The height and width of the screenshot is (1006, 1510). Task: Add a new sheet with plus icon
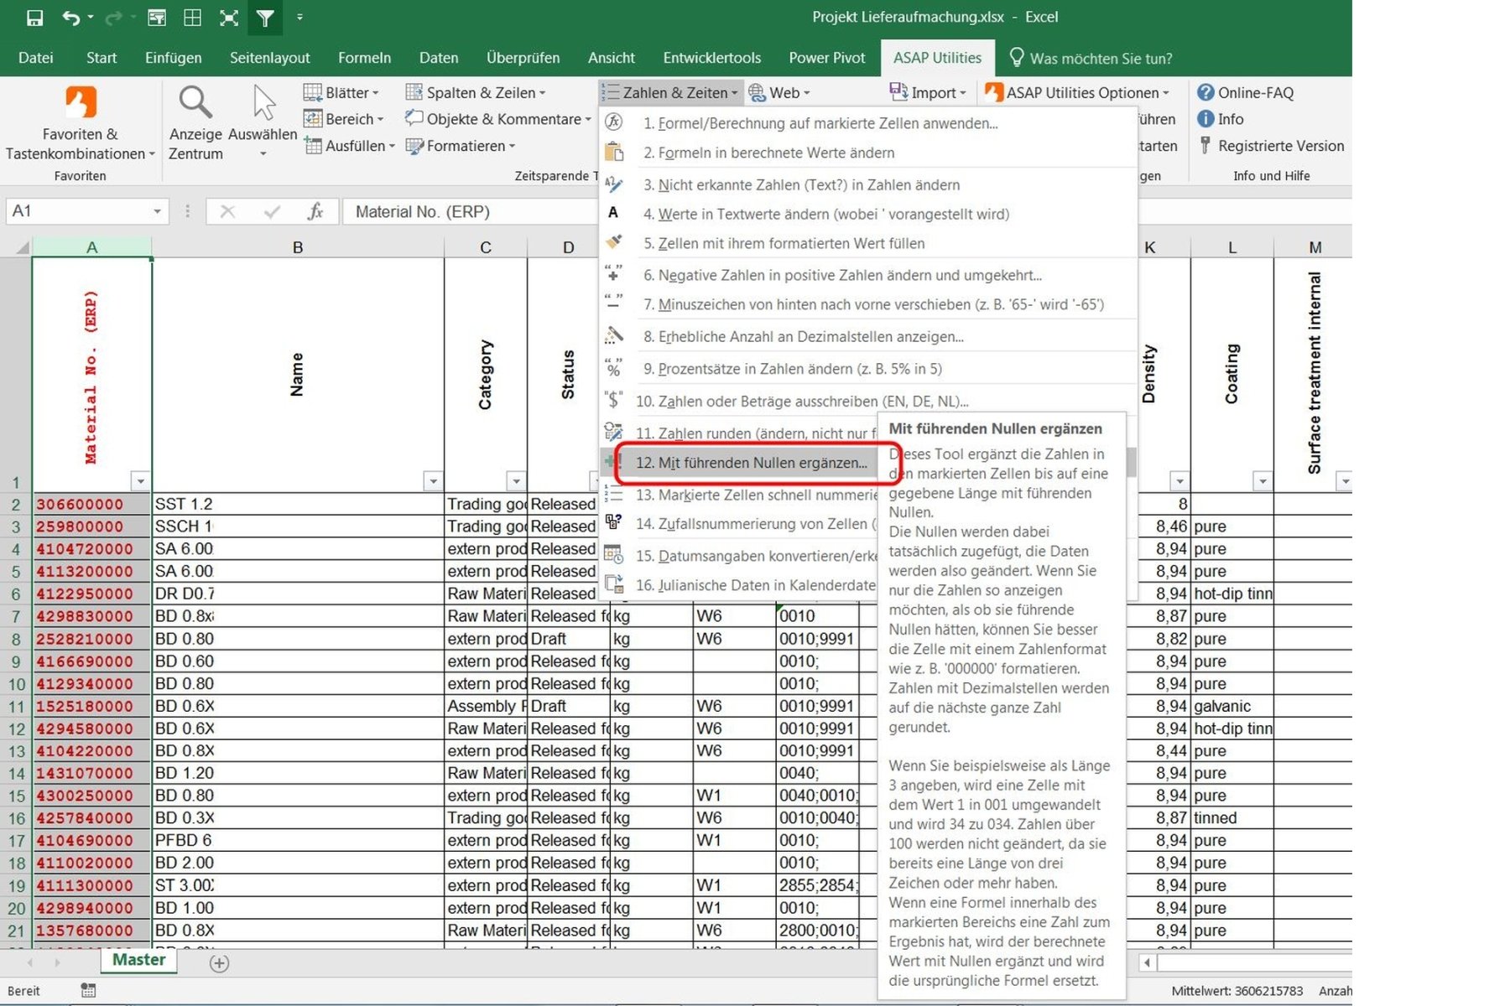coord(219,963)
